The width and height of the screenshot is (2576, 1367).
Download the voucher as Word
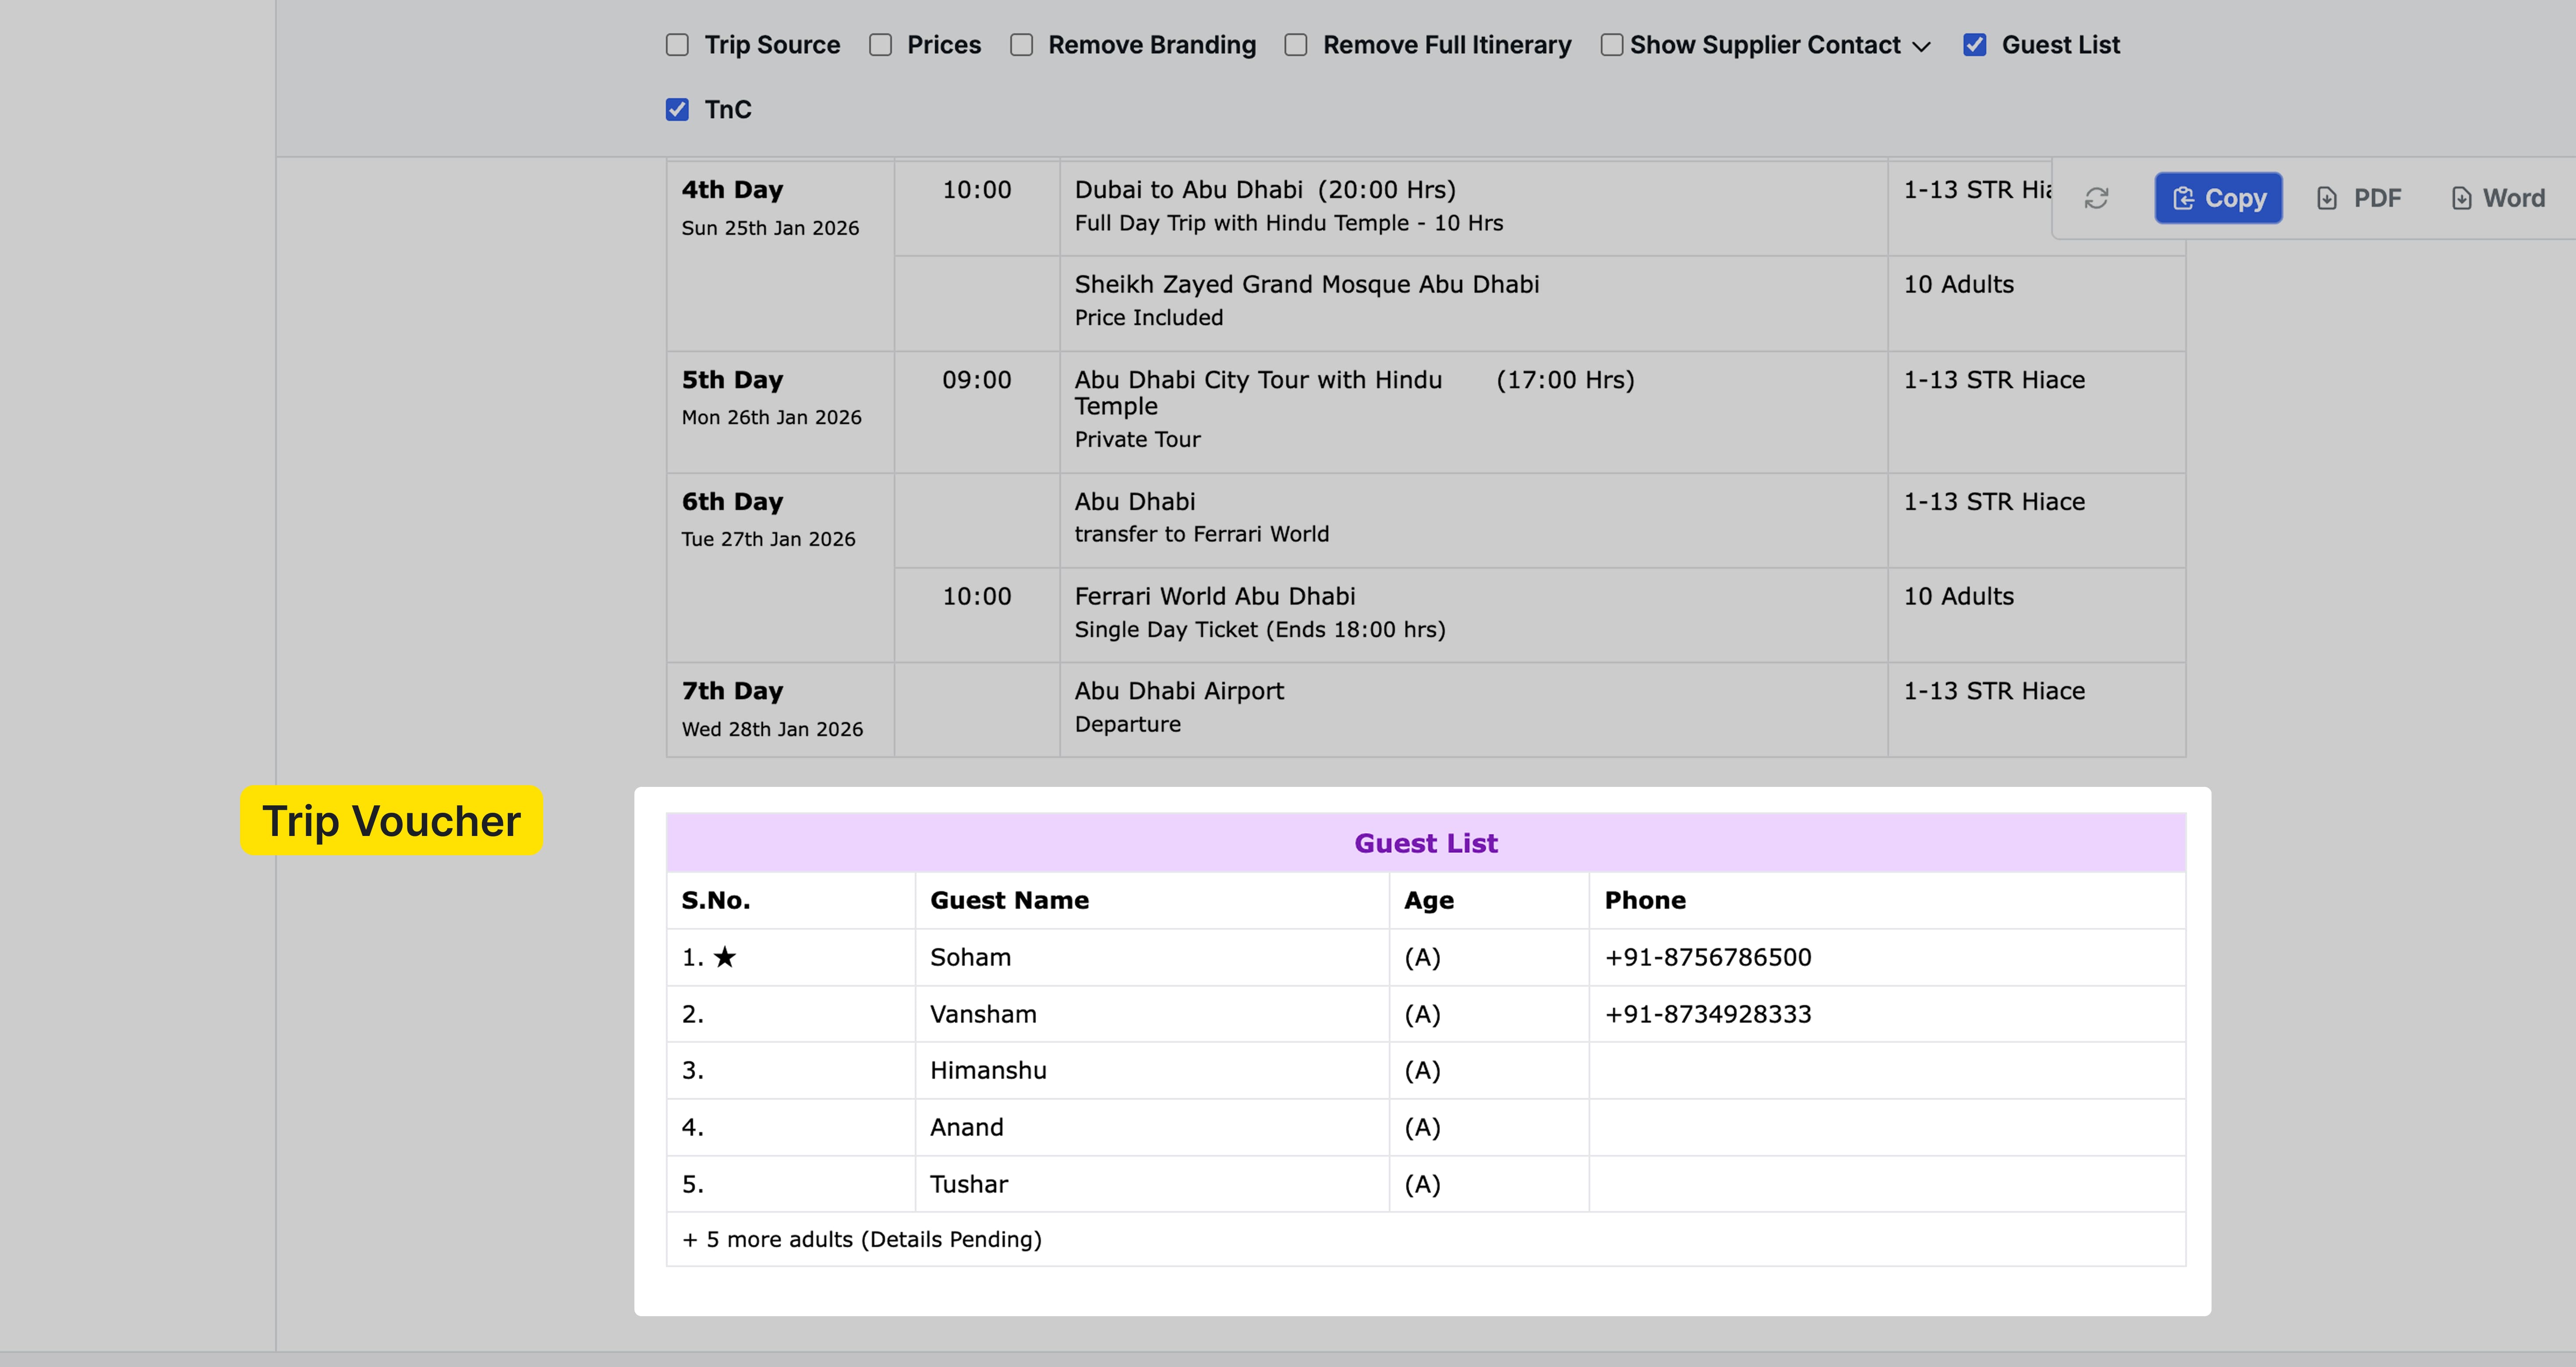[x=2497, y=197]
